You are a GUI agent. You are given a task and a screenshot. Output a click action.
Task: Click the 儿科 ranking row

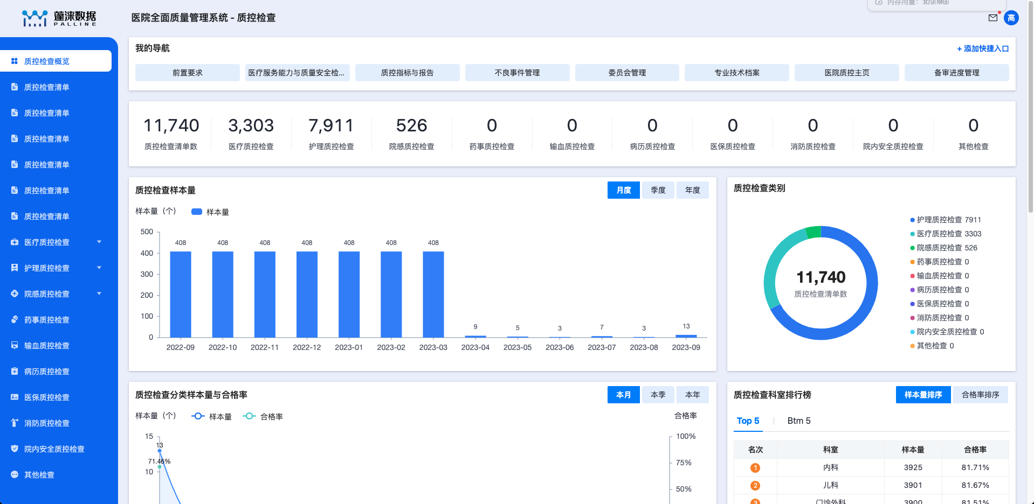(x=871, y=485)
